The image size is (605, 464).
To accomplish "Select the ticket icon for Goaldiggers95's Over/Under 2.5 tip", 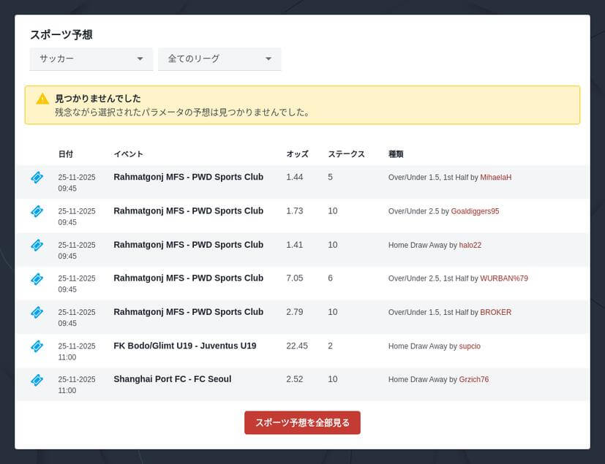I will point(37,211).
